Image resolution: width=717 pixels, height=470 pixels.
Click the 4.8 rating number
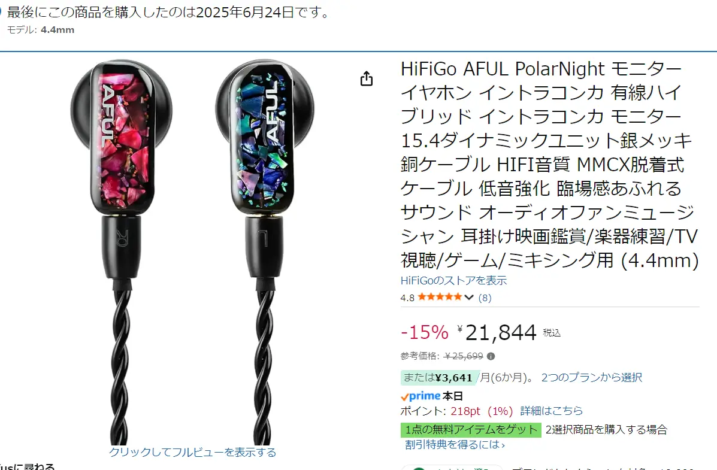[407, 298]
